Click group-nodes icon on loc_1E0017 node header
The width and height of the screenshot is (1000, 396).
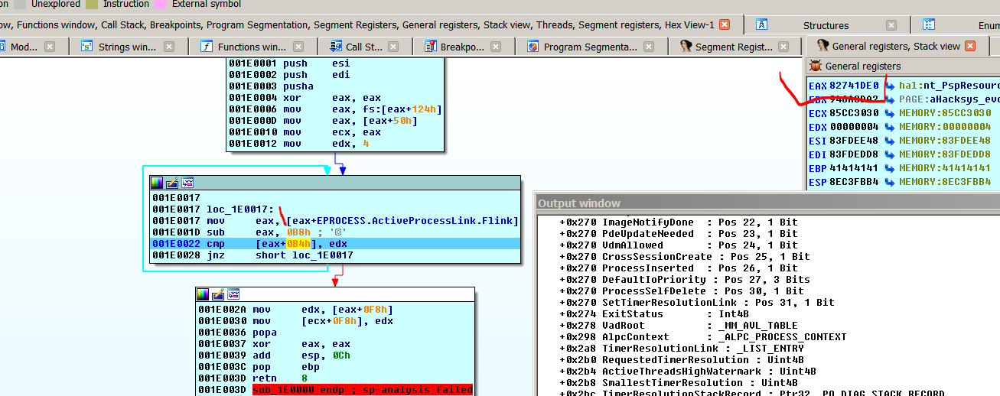tap(187, 183)
